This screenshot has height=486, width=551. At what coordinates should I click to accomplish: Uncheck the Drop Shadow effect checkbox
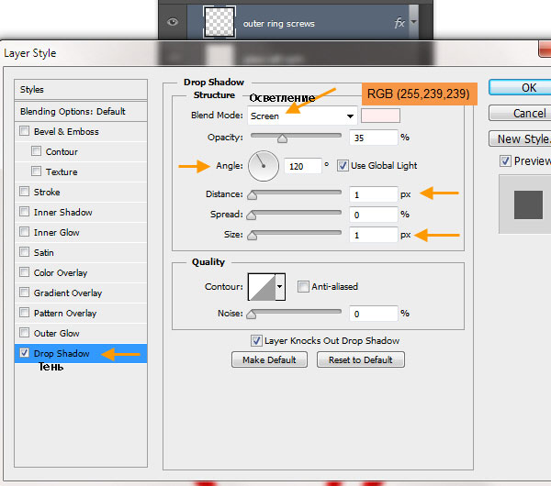point(24,353)
